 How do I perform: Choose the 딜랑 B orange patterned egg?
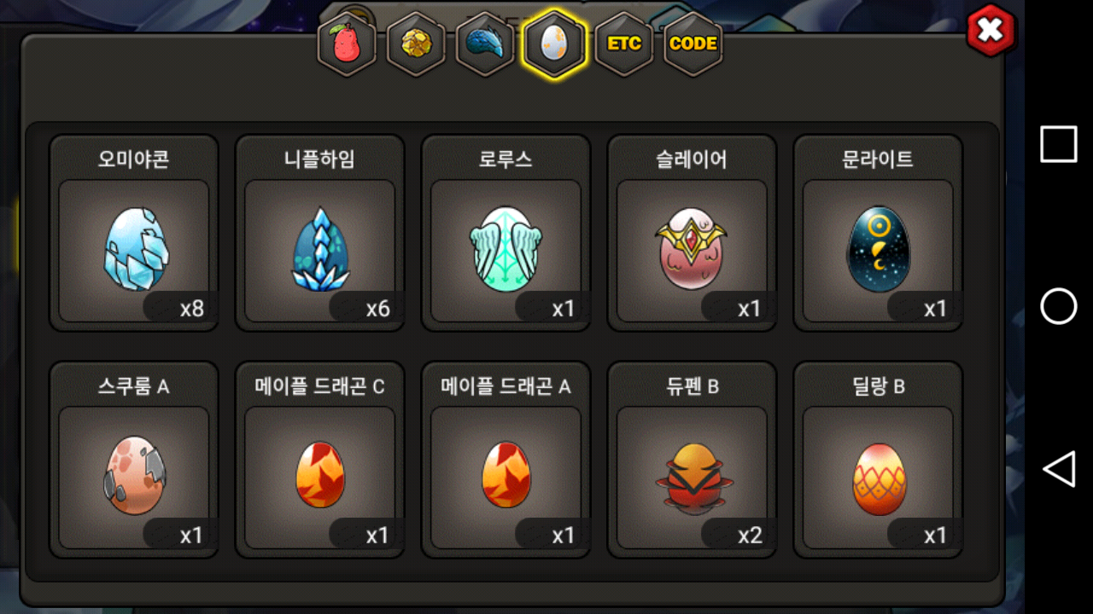879,460
